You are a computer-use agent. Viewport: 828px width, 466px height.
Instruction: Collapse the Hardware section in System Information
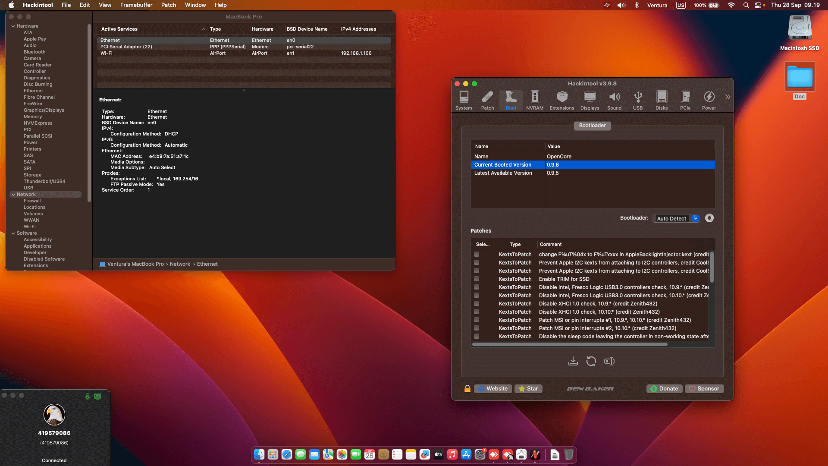pyautogui.click(x=13, y=26)
